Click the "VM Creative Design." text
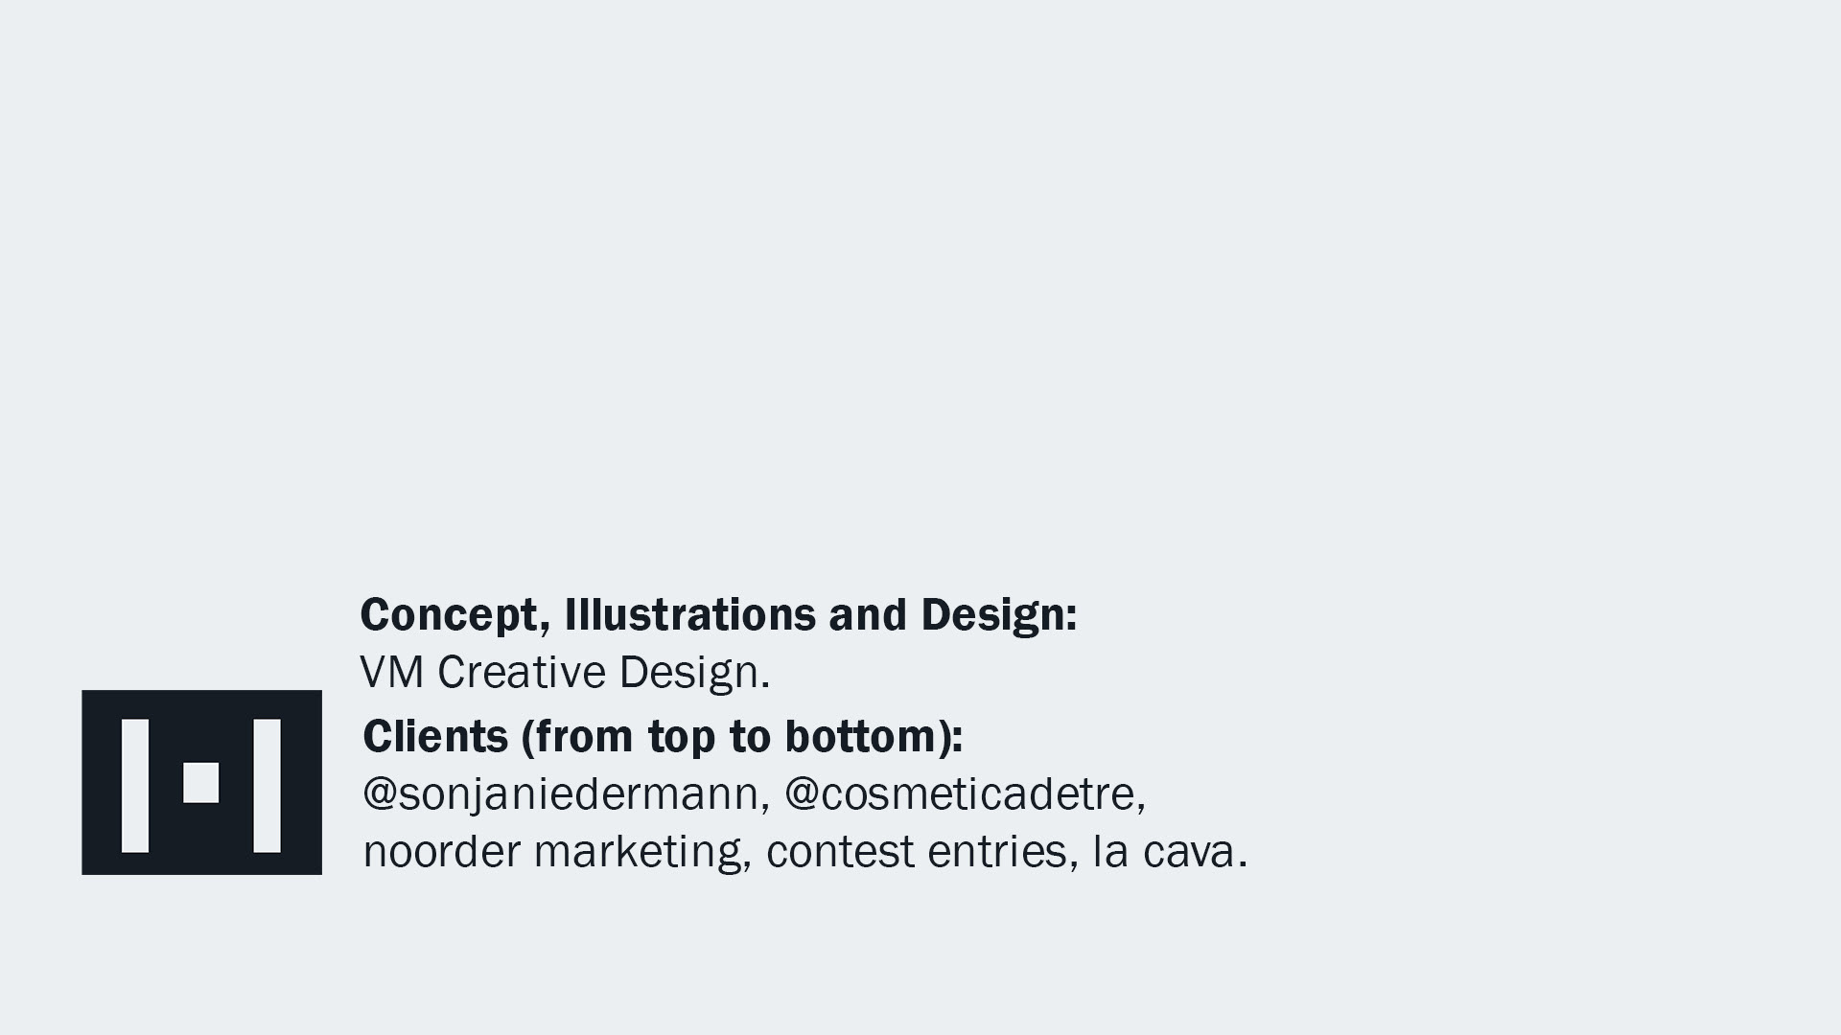This screenshot has width=1841, height=1035. [565, 673]
